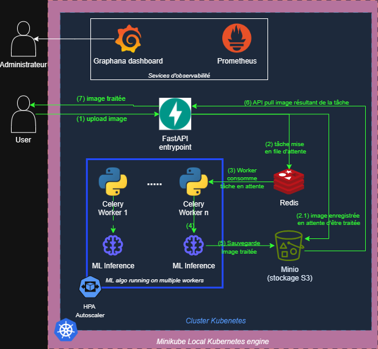Click 'ML algo running on multiple workers' caption
The width and height of the screenshot is (378, 349).
(154, 280)
